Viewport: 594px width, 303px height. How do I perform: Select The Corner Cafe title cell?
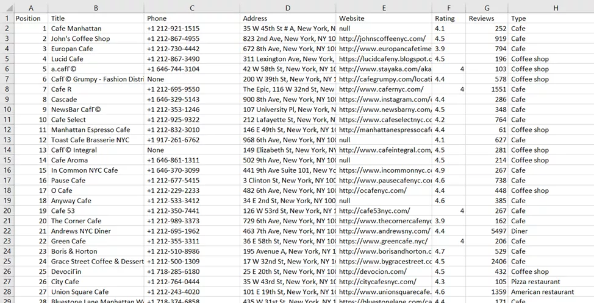click(x=96, y=221)
